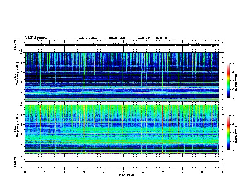Image resolution: width=250 pixels, height=193 pixels.
Task: Click the time axis tick label "8"
Action: (x=182, y=172)
